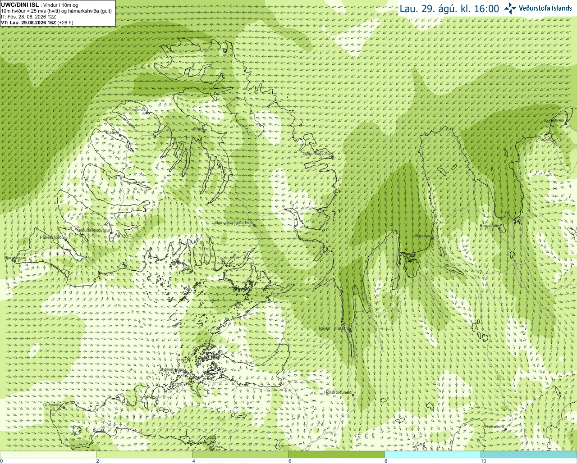Click the date label Lau. 29. ágú. kl. 16:00

[x=449, y=9]
